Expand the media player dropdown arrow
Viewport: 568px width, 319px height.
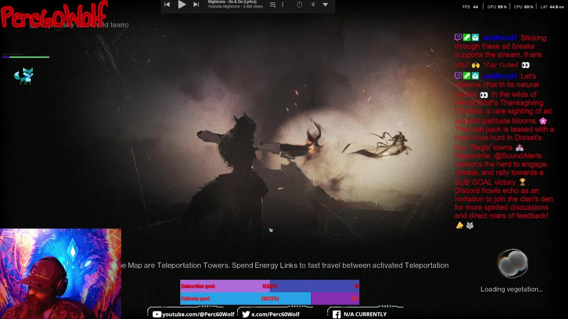pos(325,4)
